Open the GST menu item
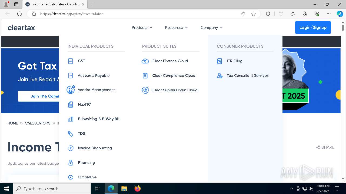 (x=81, y=61)
